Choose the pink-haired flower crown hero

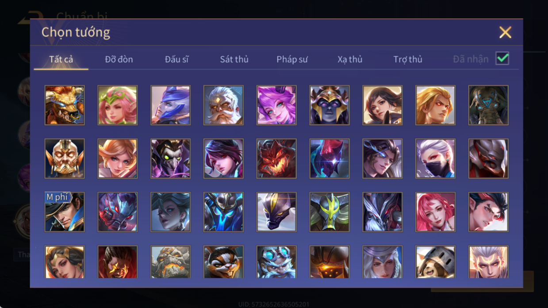point(118,105)
